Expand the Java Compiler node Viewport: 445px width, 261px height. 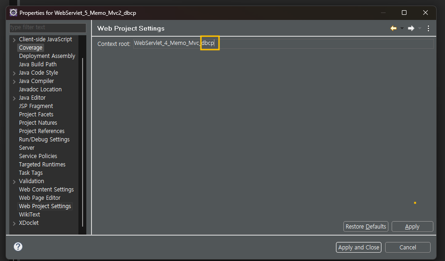tap(14, 82)
